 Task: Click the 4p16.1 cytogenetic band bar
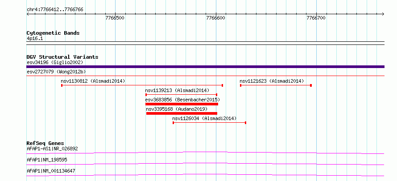click(x=205, y=43)
